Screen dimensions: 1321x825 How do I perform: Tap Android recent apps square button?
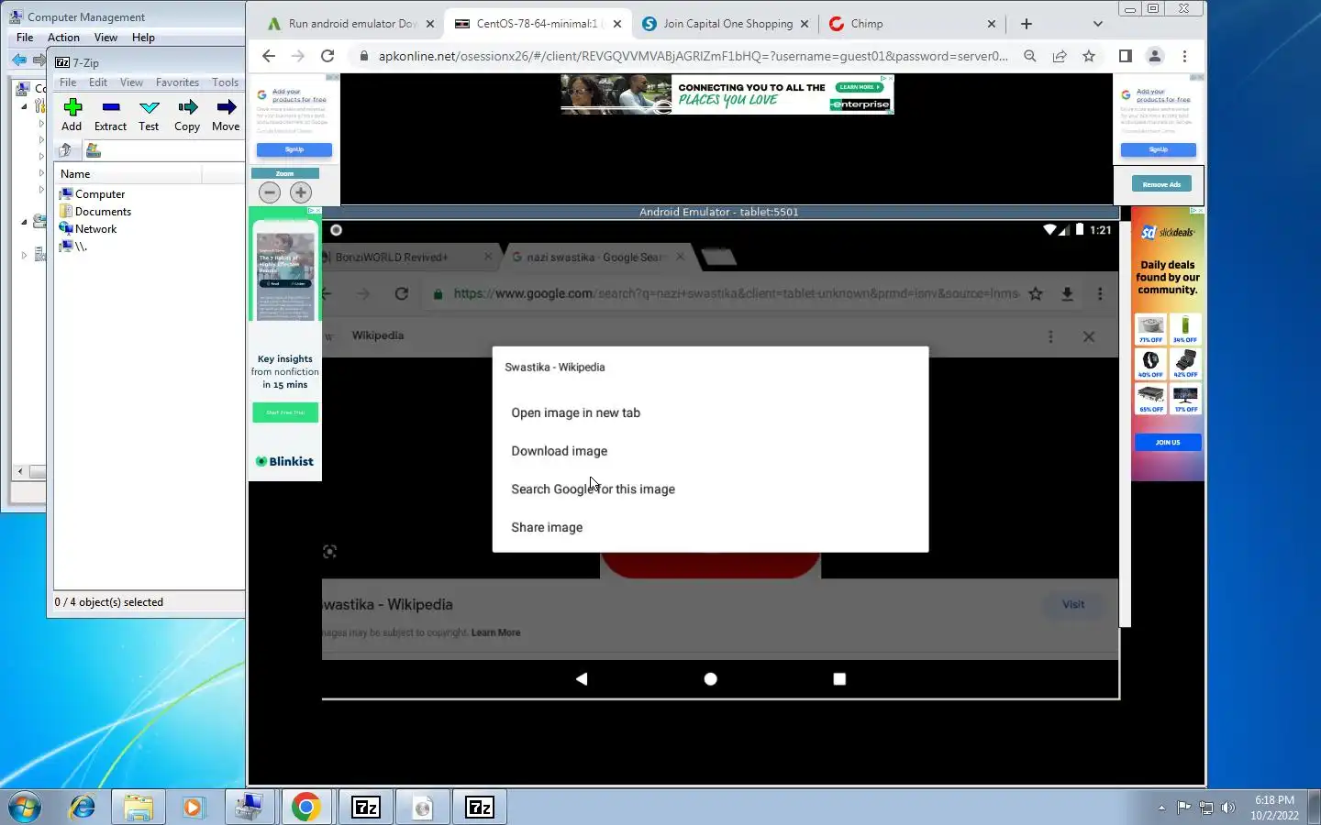point(839,679)
